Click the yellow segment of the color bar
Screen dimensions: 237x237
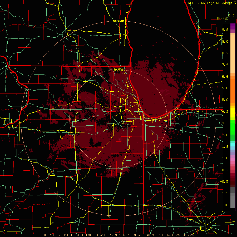tap(233, 113)
